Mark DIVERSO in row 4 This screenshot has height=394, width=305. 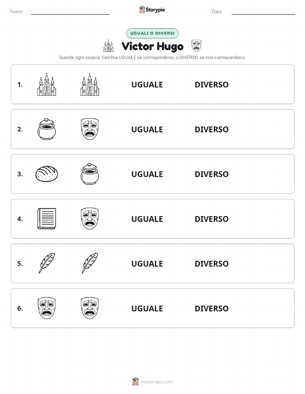(212, 219)
